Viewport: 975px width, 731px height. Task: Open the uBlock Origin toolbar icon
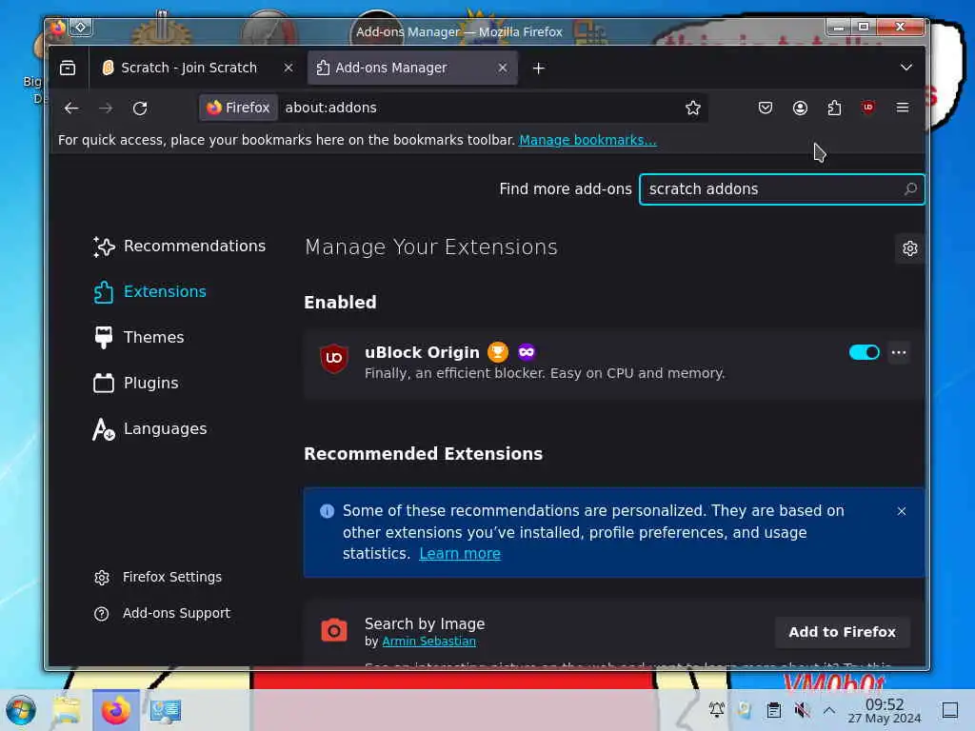[868, 108]
